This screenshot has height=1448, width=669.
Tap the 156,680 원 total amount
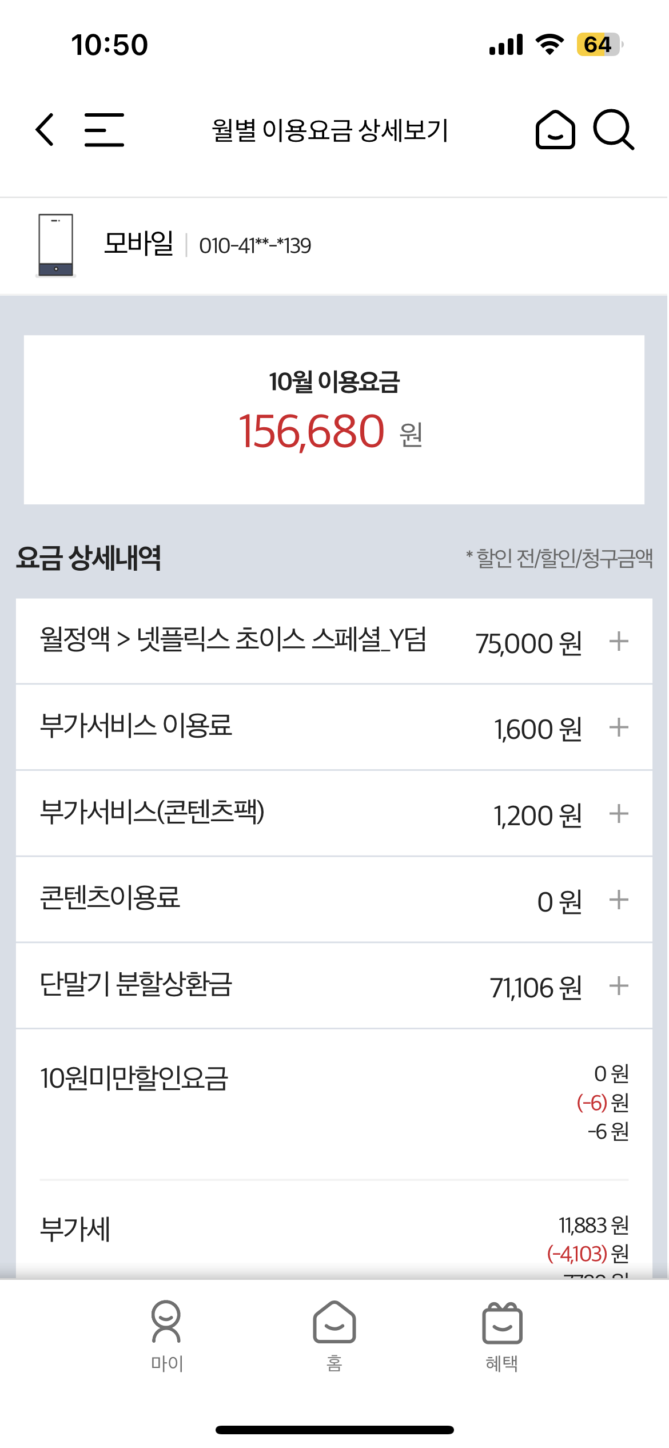coord(330,432)
